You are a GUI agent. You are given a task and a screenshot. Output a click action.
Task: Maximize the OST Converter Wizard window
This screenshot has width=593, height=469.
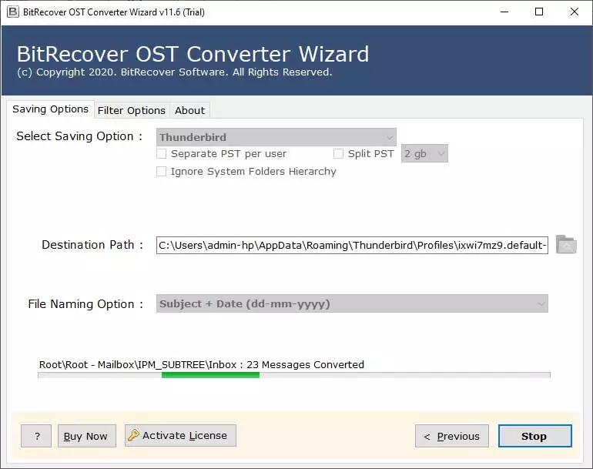tap(539, 12)
